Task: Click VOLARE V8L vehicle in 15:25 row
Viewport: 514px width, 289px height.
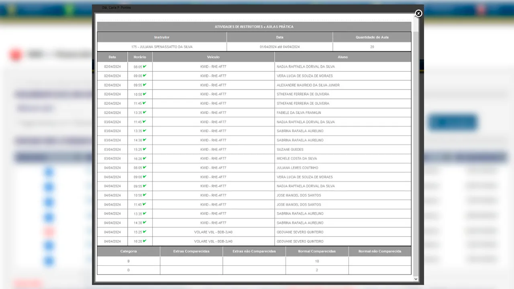Action: (213, 232)
